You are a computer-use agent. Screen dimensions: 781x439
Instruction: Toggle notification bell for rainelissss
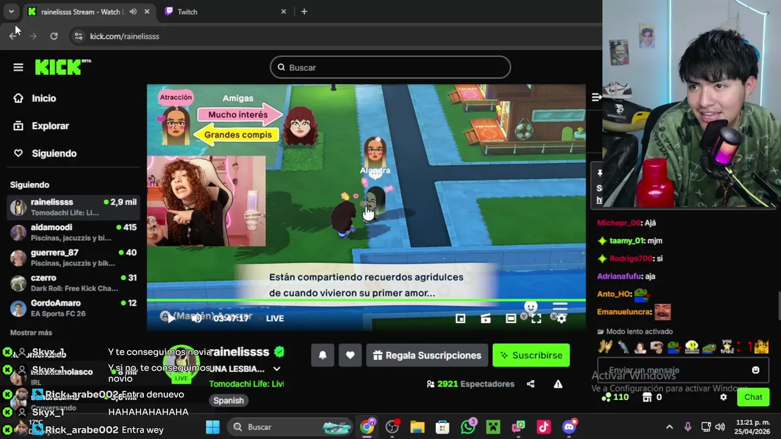coord(323,355)
